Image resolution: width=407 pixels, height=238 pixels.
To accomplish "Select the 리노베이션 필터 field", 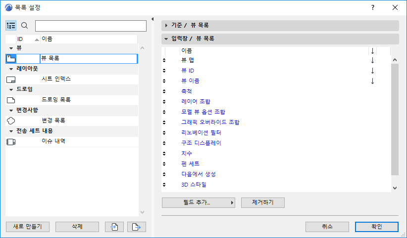I will [201, 133].
